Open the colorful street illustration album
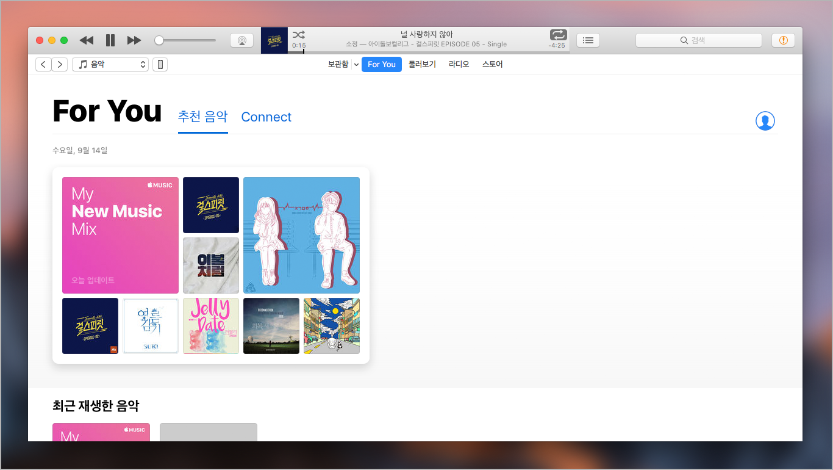This screenshot has height=470, width=833. [x=332, y=326]
